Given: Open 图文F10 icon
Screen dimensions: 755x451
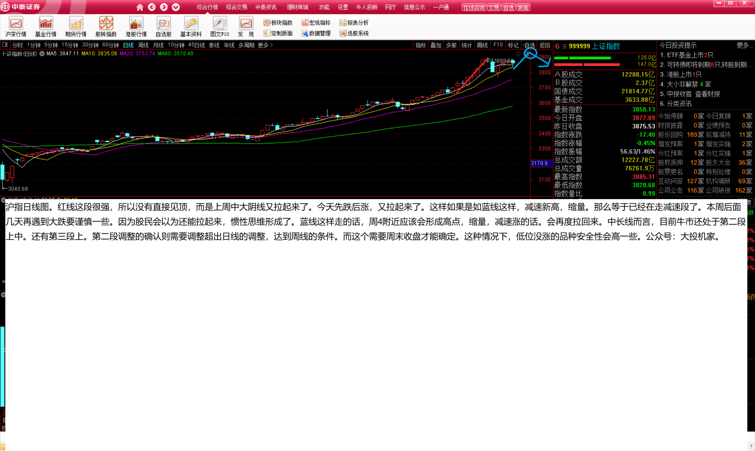Looking at the screenshot, I should point(220,27).
